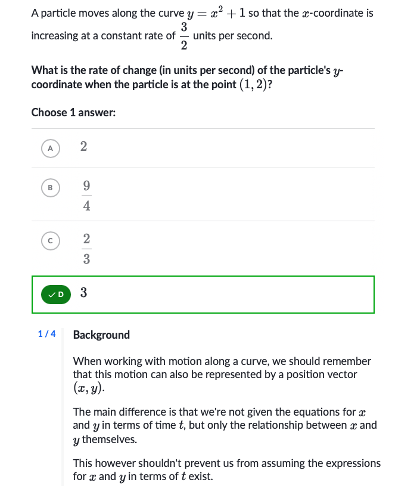Click the 'The main difference' paragraph
The width and height of the screenshot is (417, 486).
click(225, 425)
